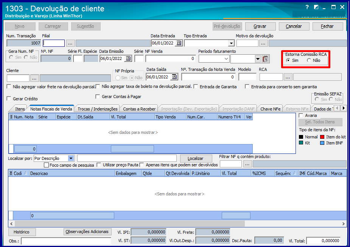
Task: Select Não for Estorna Comissão RCA
Action: [x=309, y=60]
